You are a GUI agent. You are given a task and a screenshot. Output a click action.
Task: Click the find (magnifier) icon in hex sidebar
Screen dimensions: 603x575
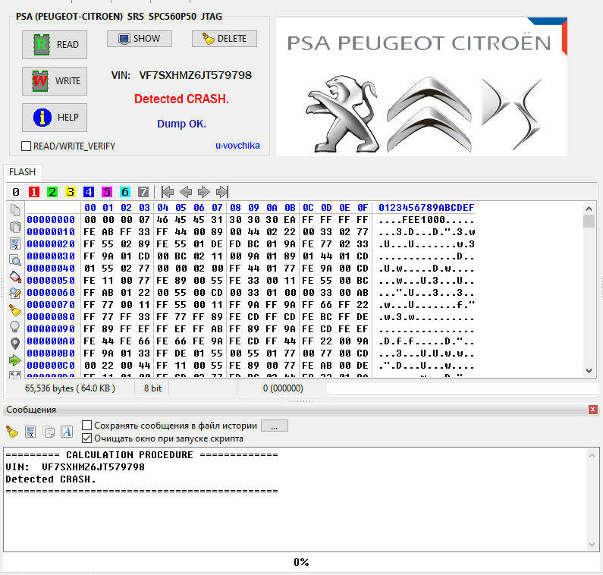[15, 260]
